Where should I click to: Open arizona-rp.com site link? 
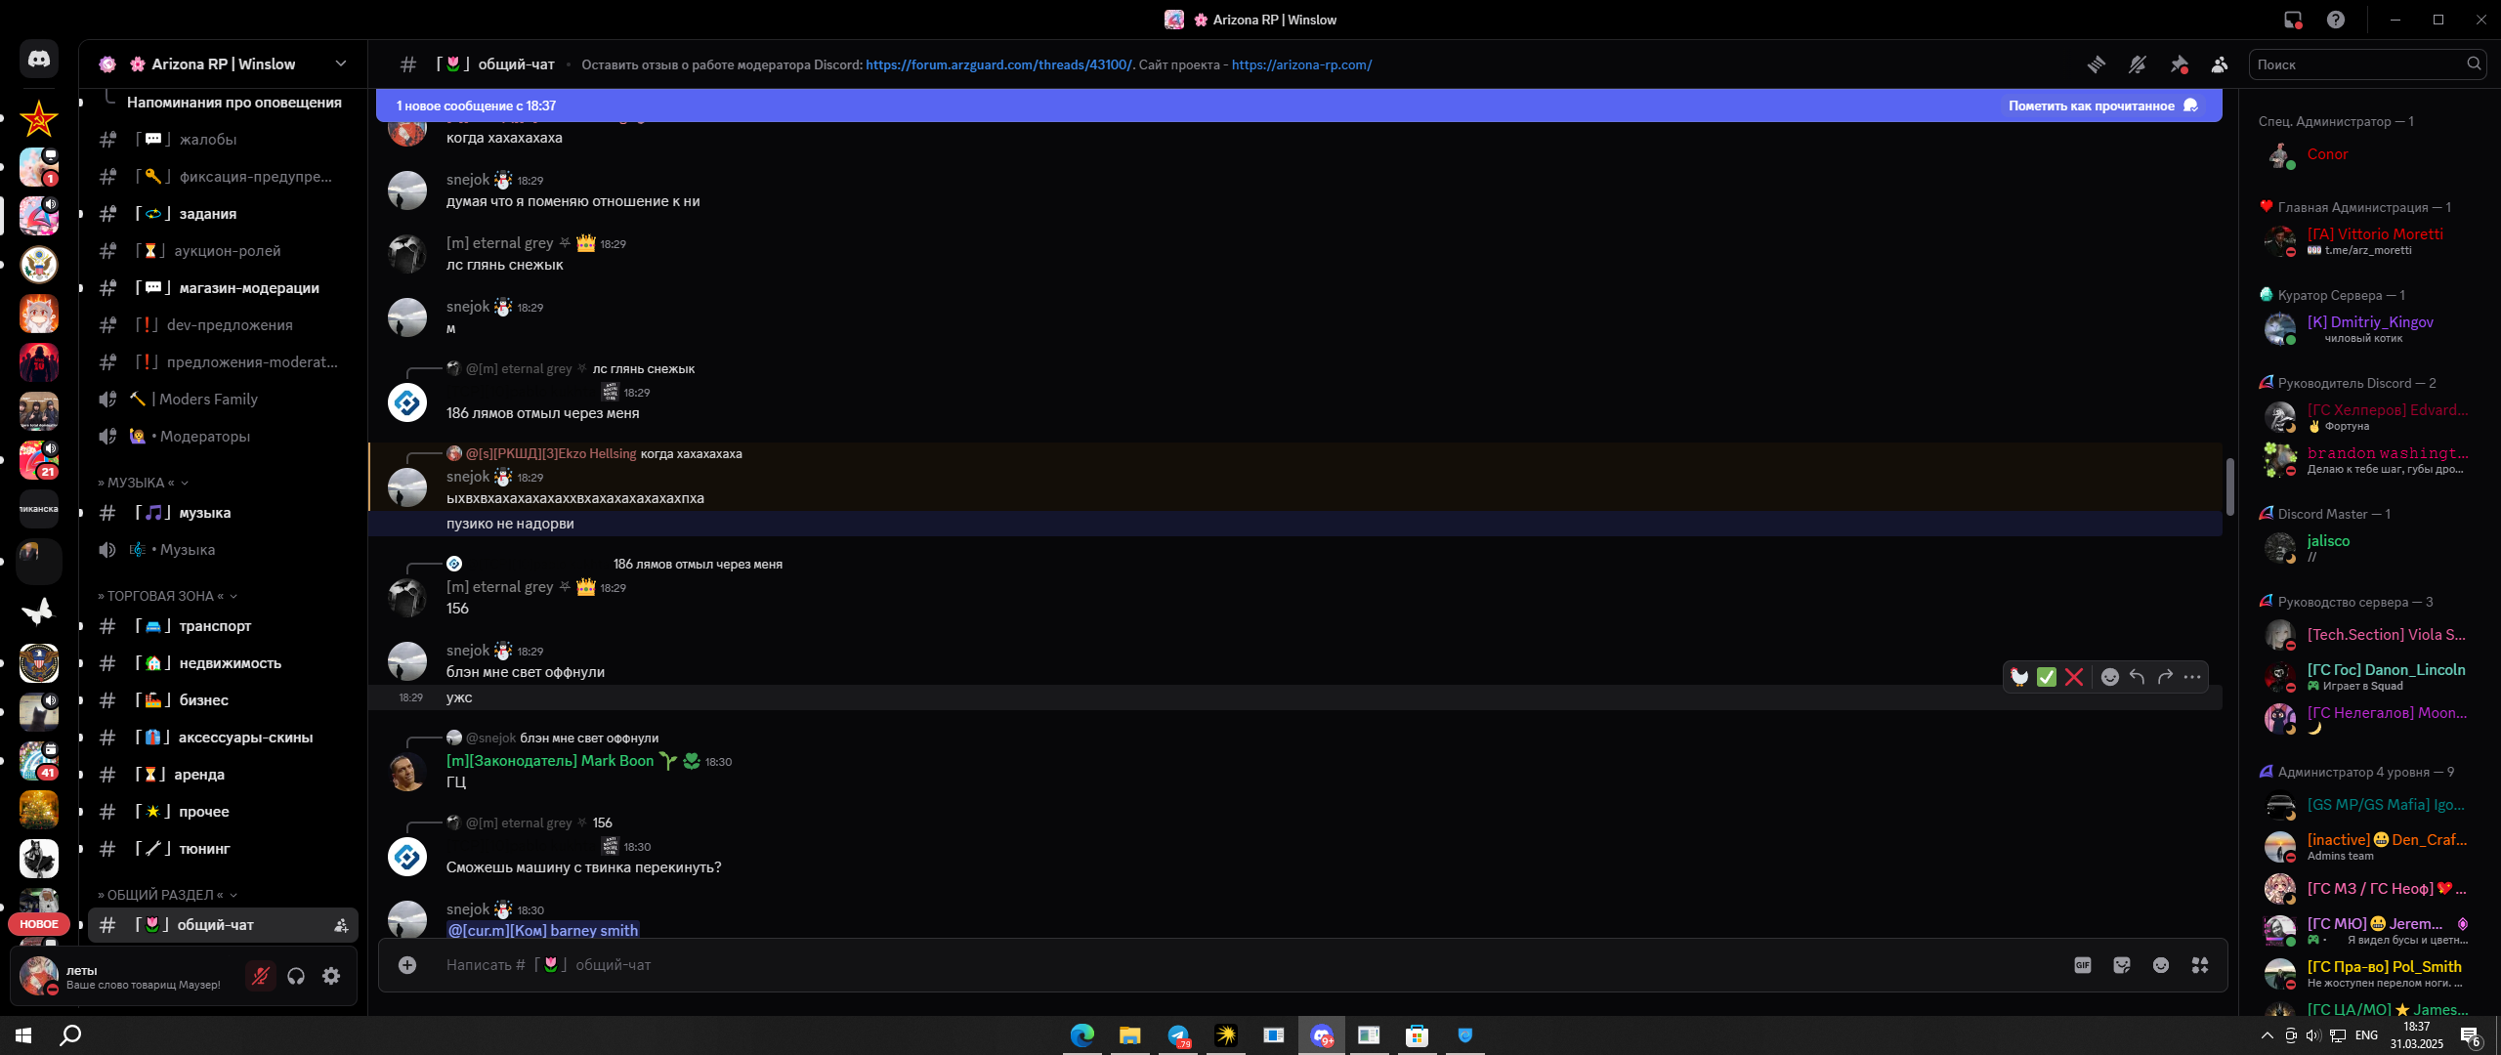coord(1301,64)
